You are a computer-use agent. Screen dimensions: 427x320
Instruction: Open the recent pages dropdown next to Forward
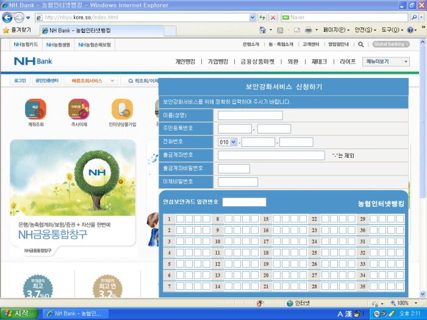(28, 18)
